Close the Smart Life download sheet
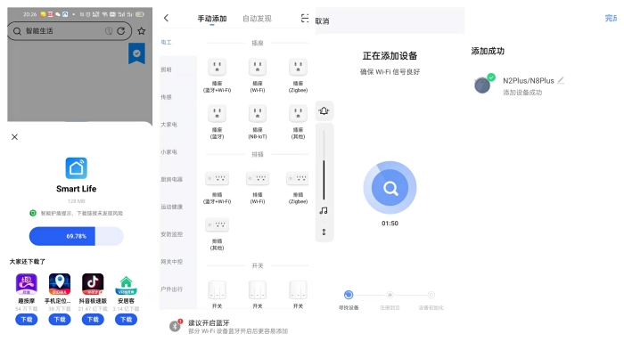Image resolution: width=624 pixels, height=350 pixels. coord(15,137)
